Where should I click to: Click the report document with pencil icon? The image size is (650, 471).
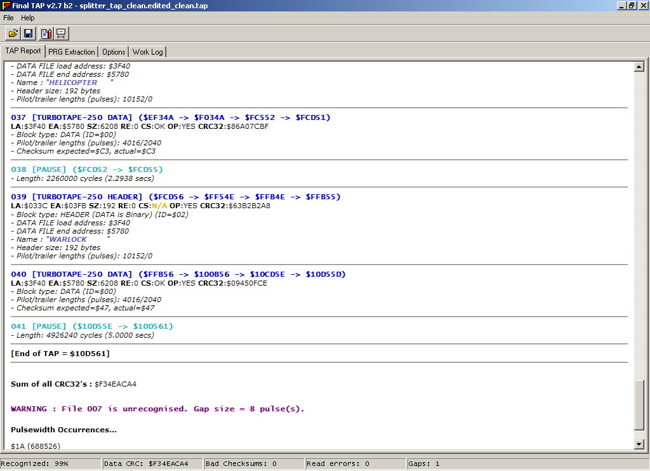(x=46, y=34)
